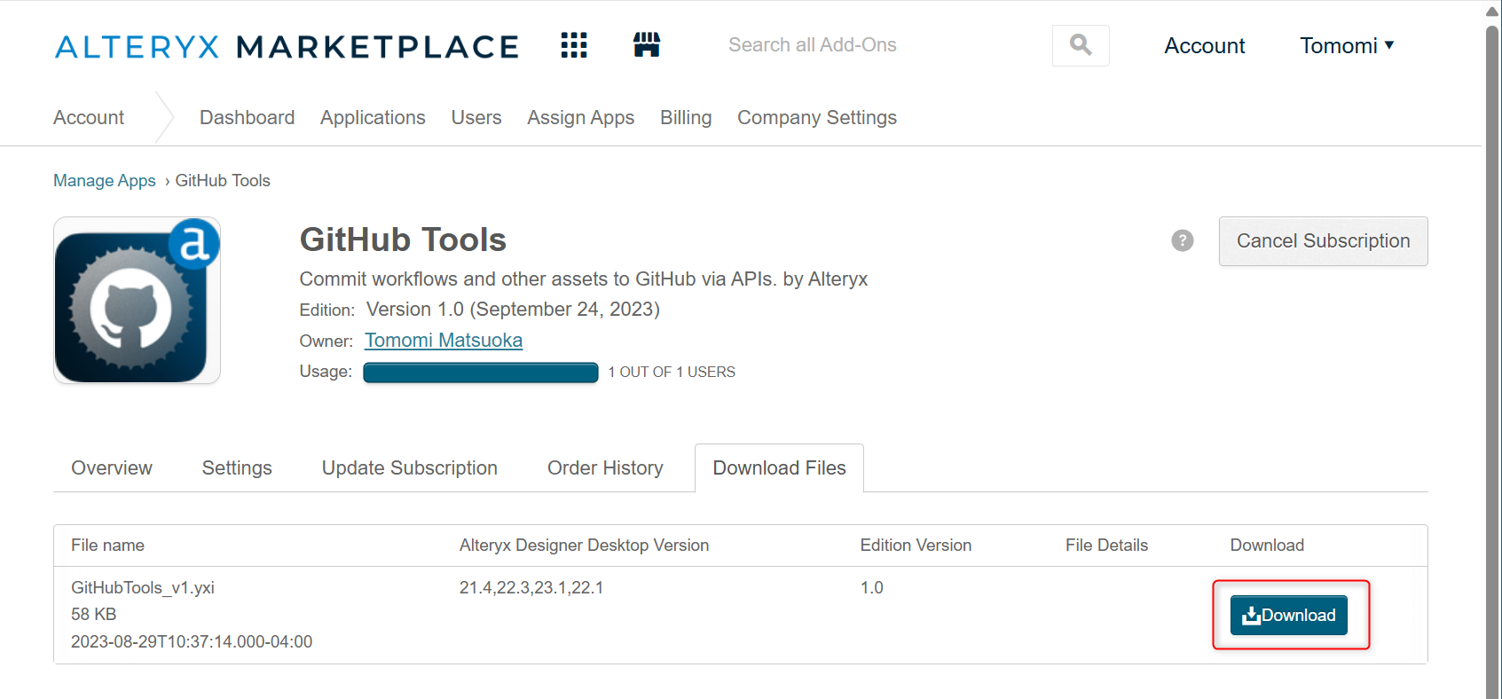This screenshot has width=1502, height=699.
Task: Open the apps grid icon
Action: pos(574,45)
